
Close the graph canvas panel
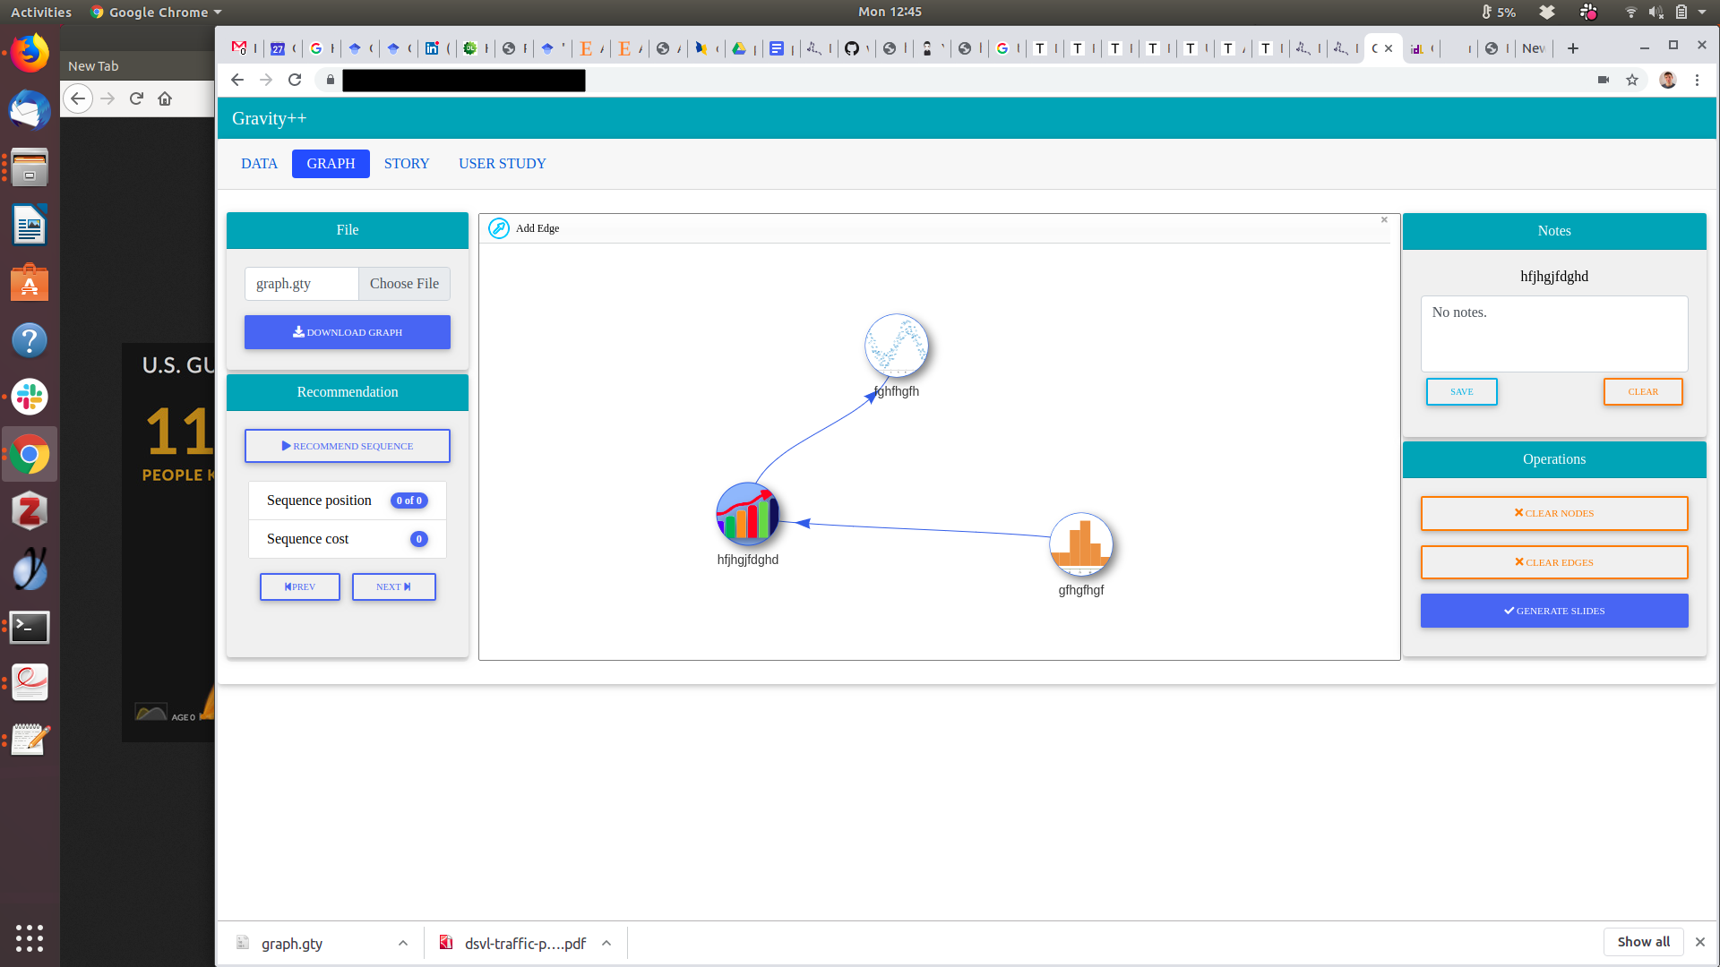coord(1384,220)
